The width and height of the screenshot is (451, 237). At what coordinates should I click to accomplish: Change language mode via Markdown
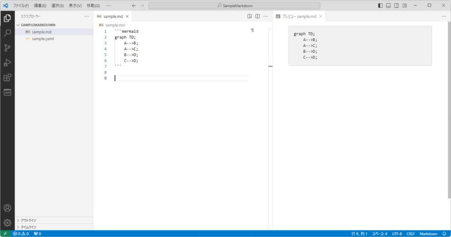pyautogui.click(x=428, y=233)
